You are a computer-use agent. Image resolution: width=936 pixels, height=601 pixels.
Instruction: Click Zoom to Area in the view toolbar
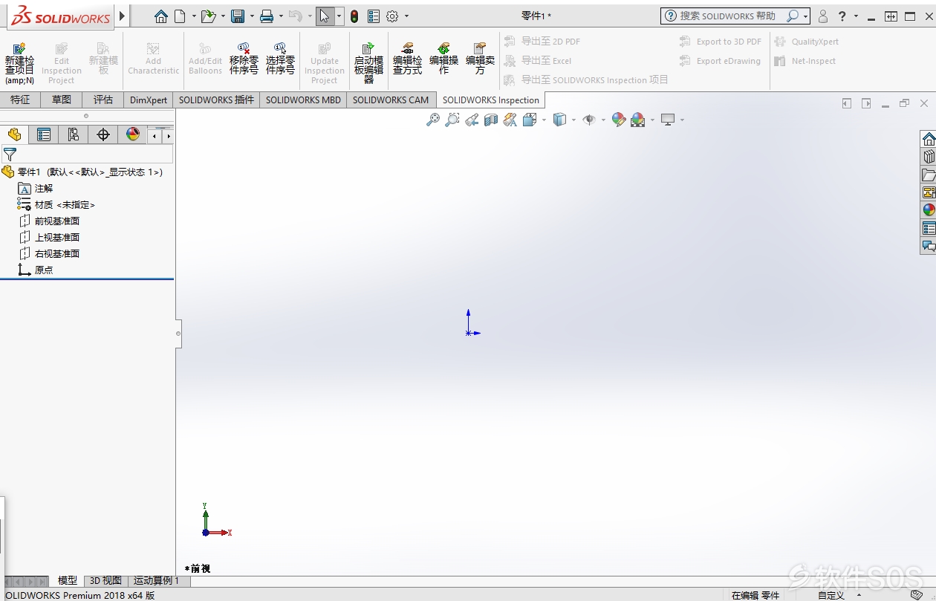click(452, 120)
